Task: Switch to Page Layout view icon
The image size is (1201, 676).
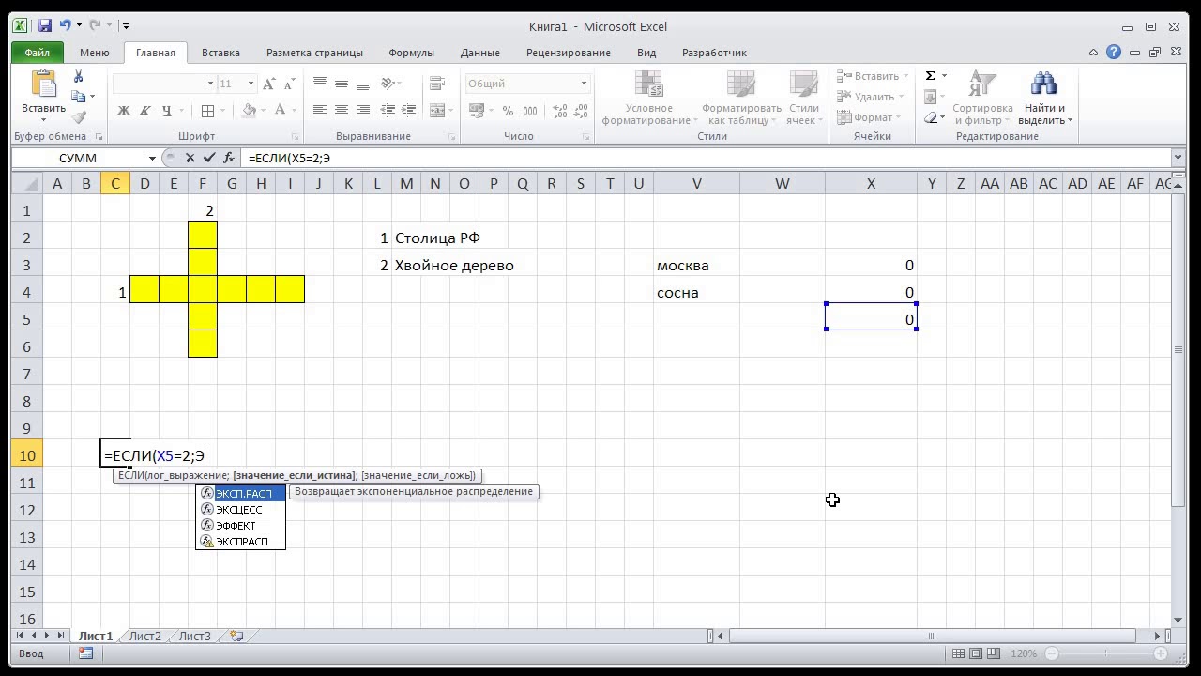Action: pyautogui.click(x=977, y=653)
